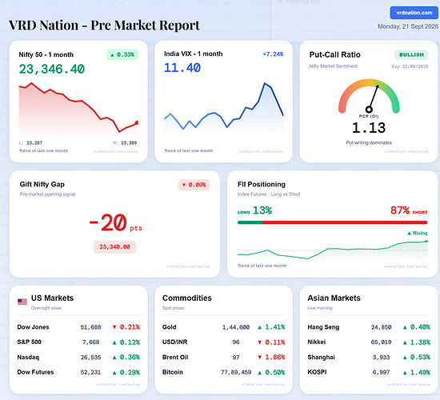This screenshot has height=400, width=440.
Task: Click the USD/INR down arrow 0.11%
Action: pos(271,342)
